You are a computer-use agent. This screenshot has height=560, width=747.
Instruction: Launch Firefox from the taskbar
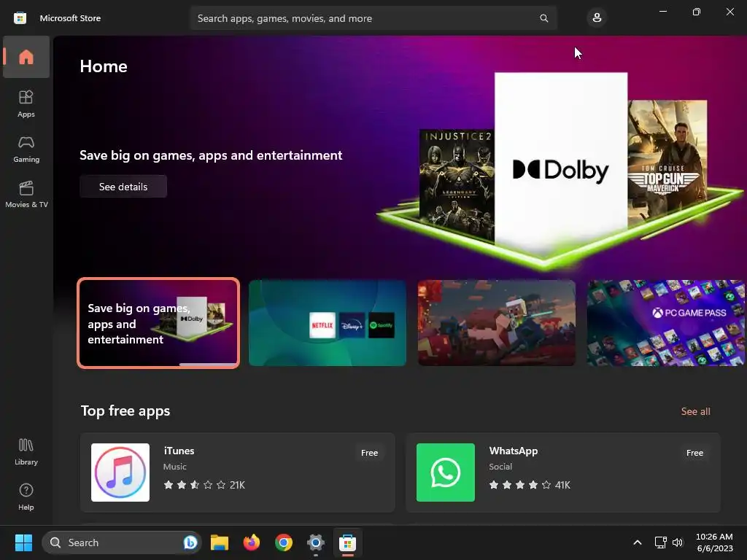[x=252, y=542]
